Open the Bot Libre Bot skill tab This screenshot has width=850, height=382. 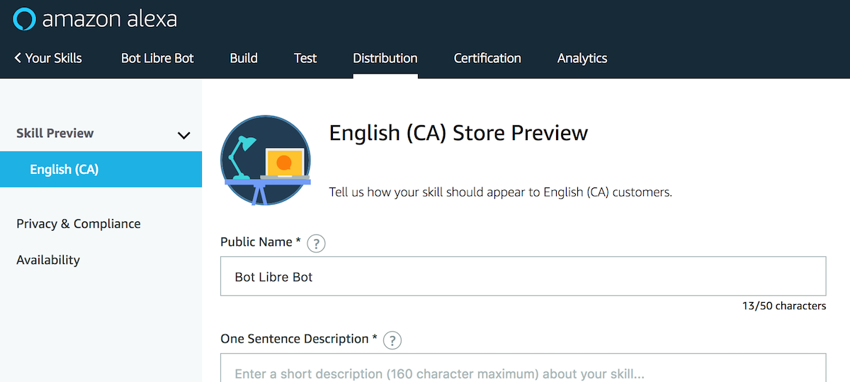[157, 58]
